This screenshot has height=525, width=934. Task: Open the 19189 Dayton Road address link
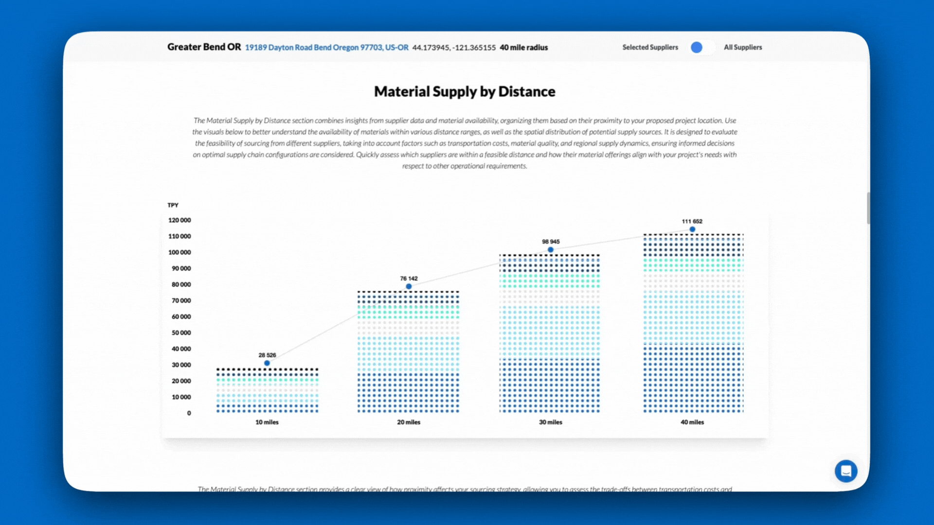(x=326, y=47)
